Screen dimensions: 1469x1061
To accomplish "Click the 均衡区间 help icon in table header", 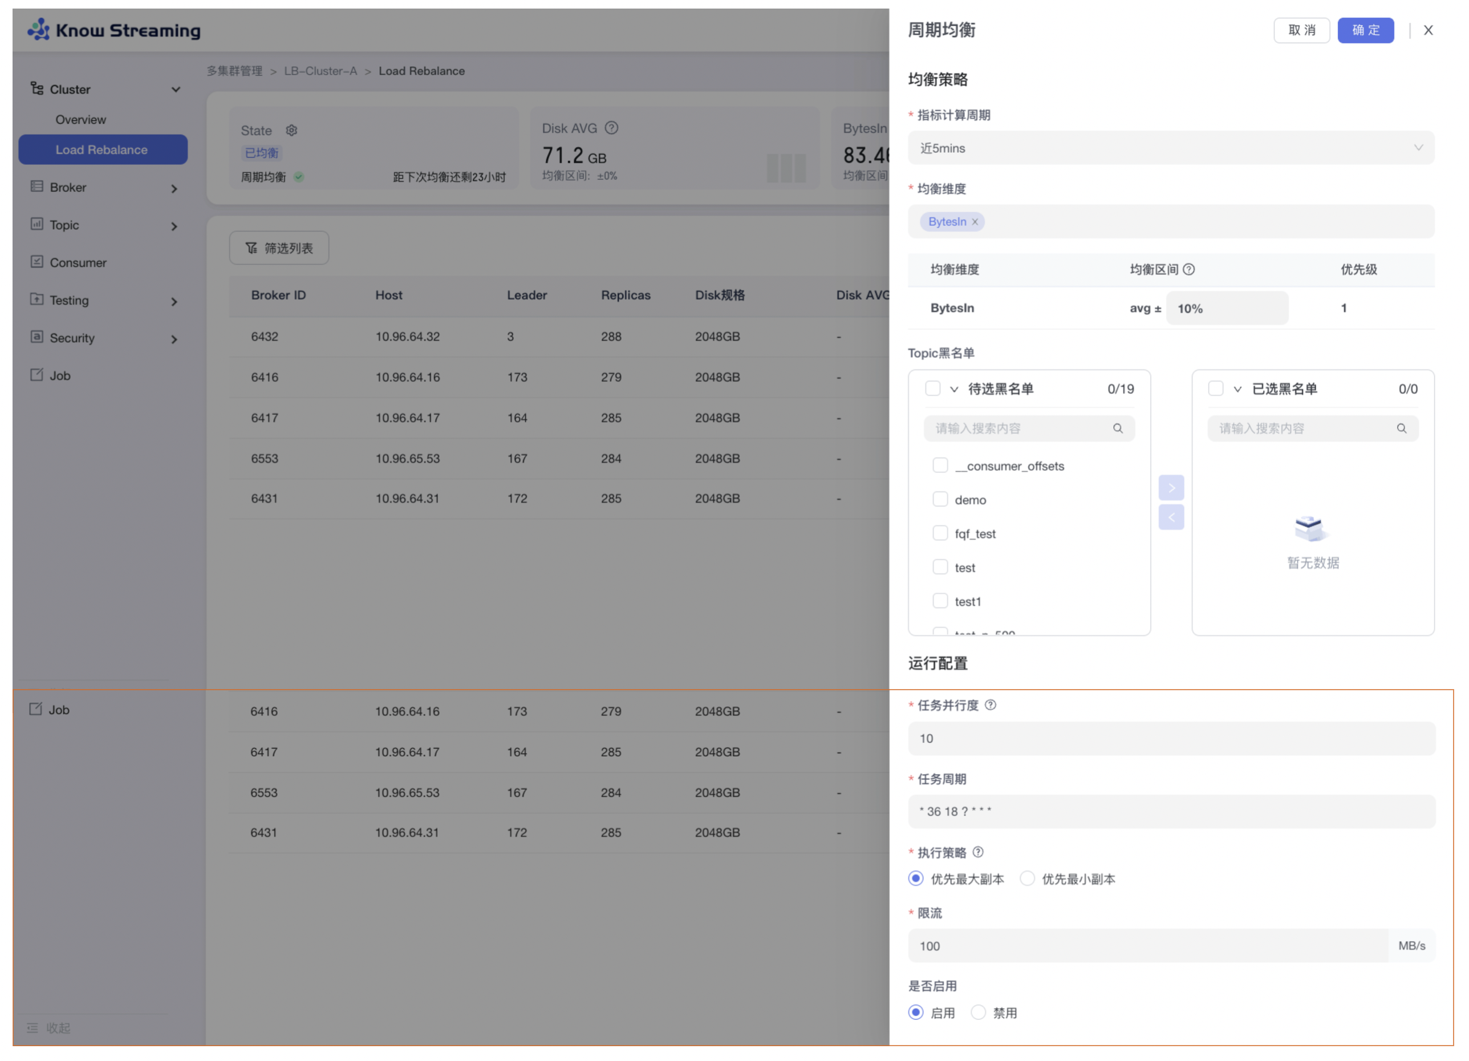I will (1189, 269).
